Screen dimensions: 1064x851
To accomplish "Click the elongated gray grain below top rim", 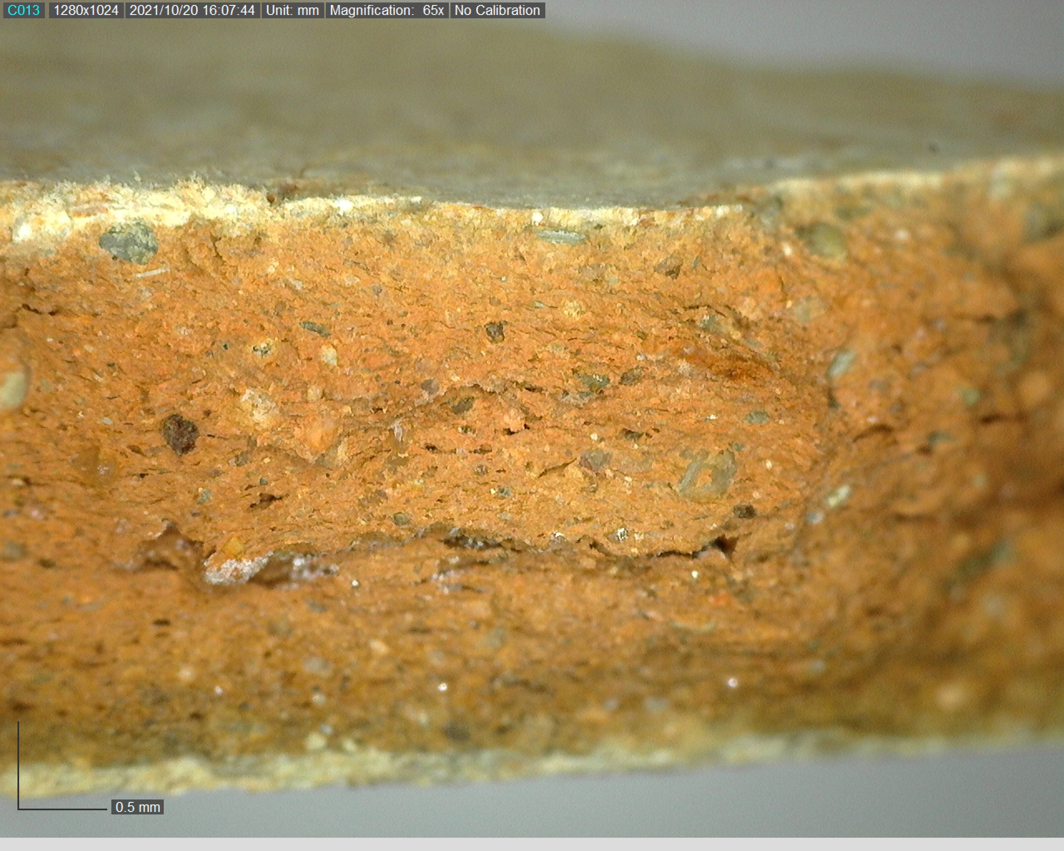I will pos(562,237).
